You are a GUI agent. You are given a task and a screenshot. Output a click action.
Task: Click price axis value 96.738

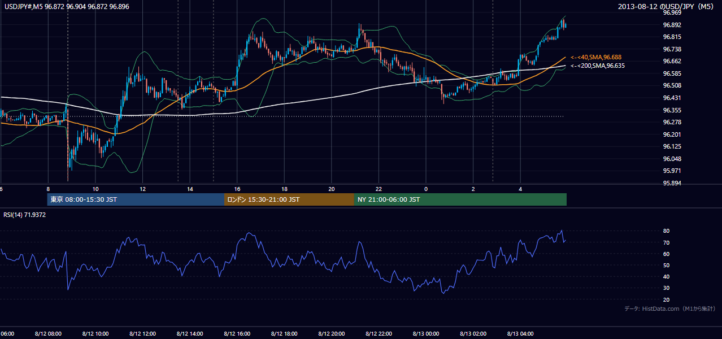(673, 49)
